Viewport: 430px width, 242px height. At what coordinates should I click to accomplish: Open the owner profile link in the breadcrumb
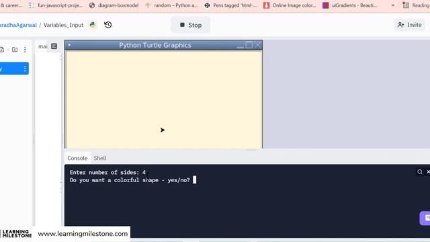point(18,25)
